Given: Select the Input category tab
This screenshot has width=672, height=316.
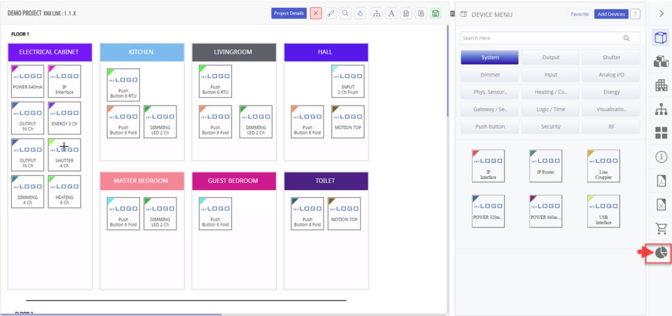Looking at the screenshot, I should pyautogui.click(x=551, y=75).
